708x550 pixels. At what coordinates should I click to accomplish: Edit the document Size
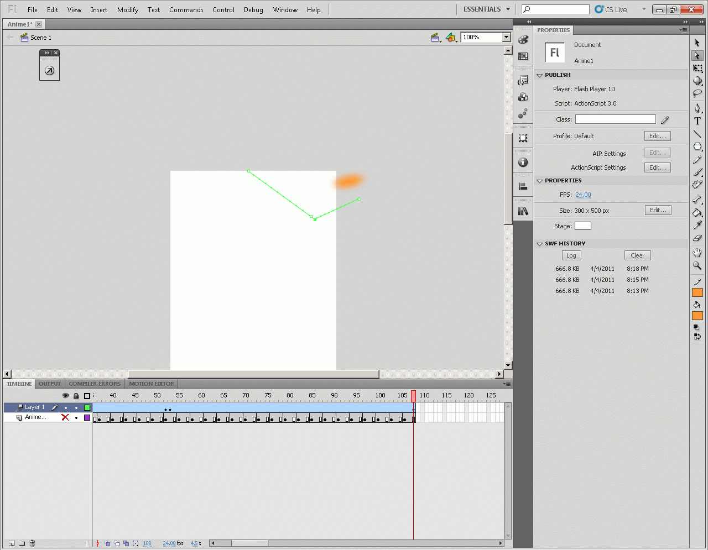pos(658,210)
